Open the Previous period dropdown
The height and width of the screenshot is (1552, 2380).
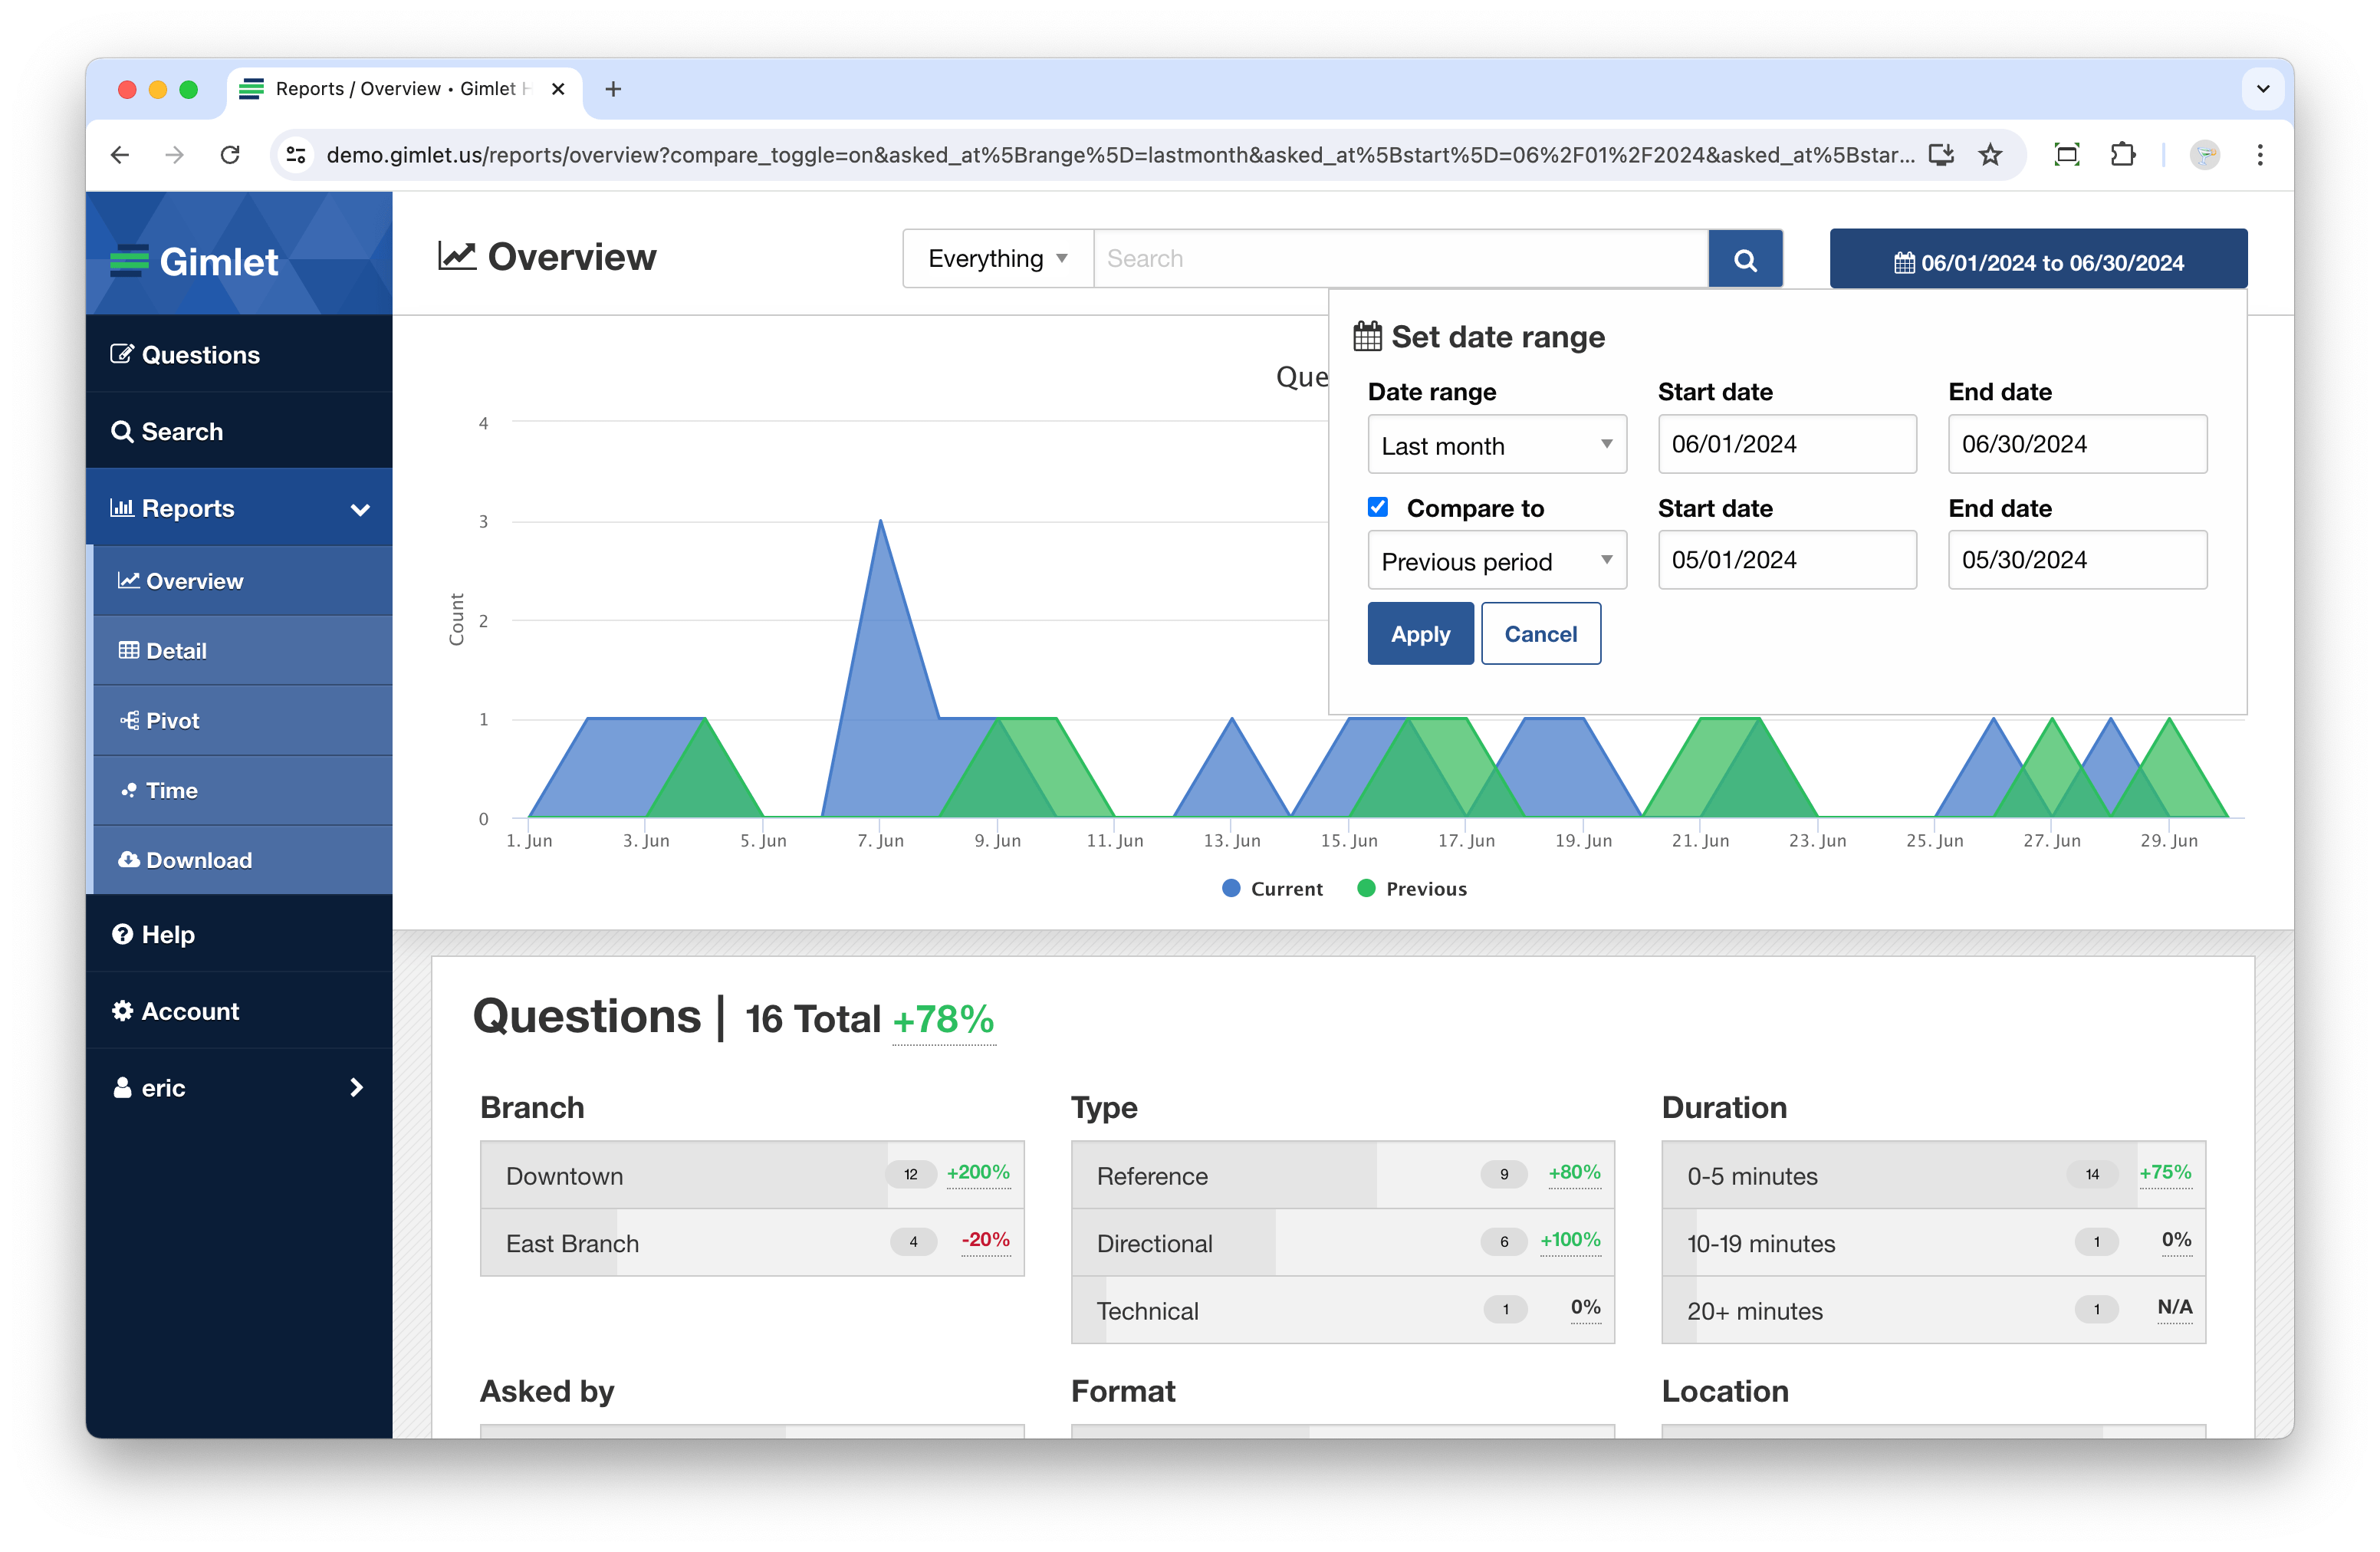pyautogui.click(x=1497, y=561)
